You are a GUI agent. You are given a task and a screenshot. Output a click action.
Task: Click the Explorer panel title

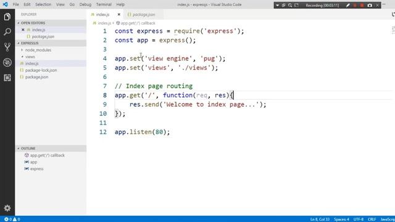[29, 14]
